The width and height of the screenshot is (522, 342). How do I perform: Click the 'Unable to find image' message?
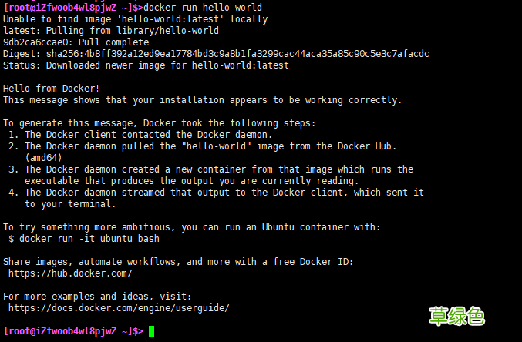click(x=136, y=18)
